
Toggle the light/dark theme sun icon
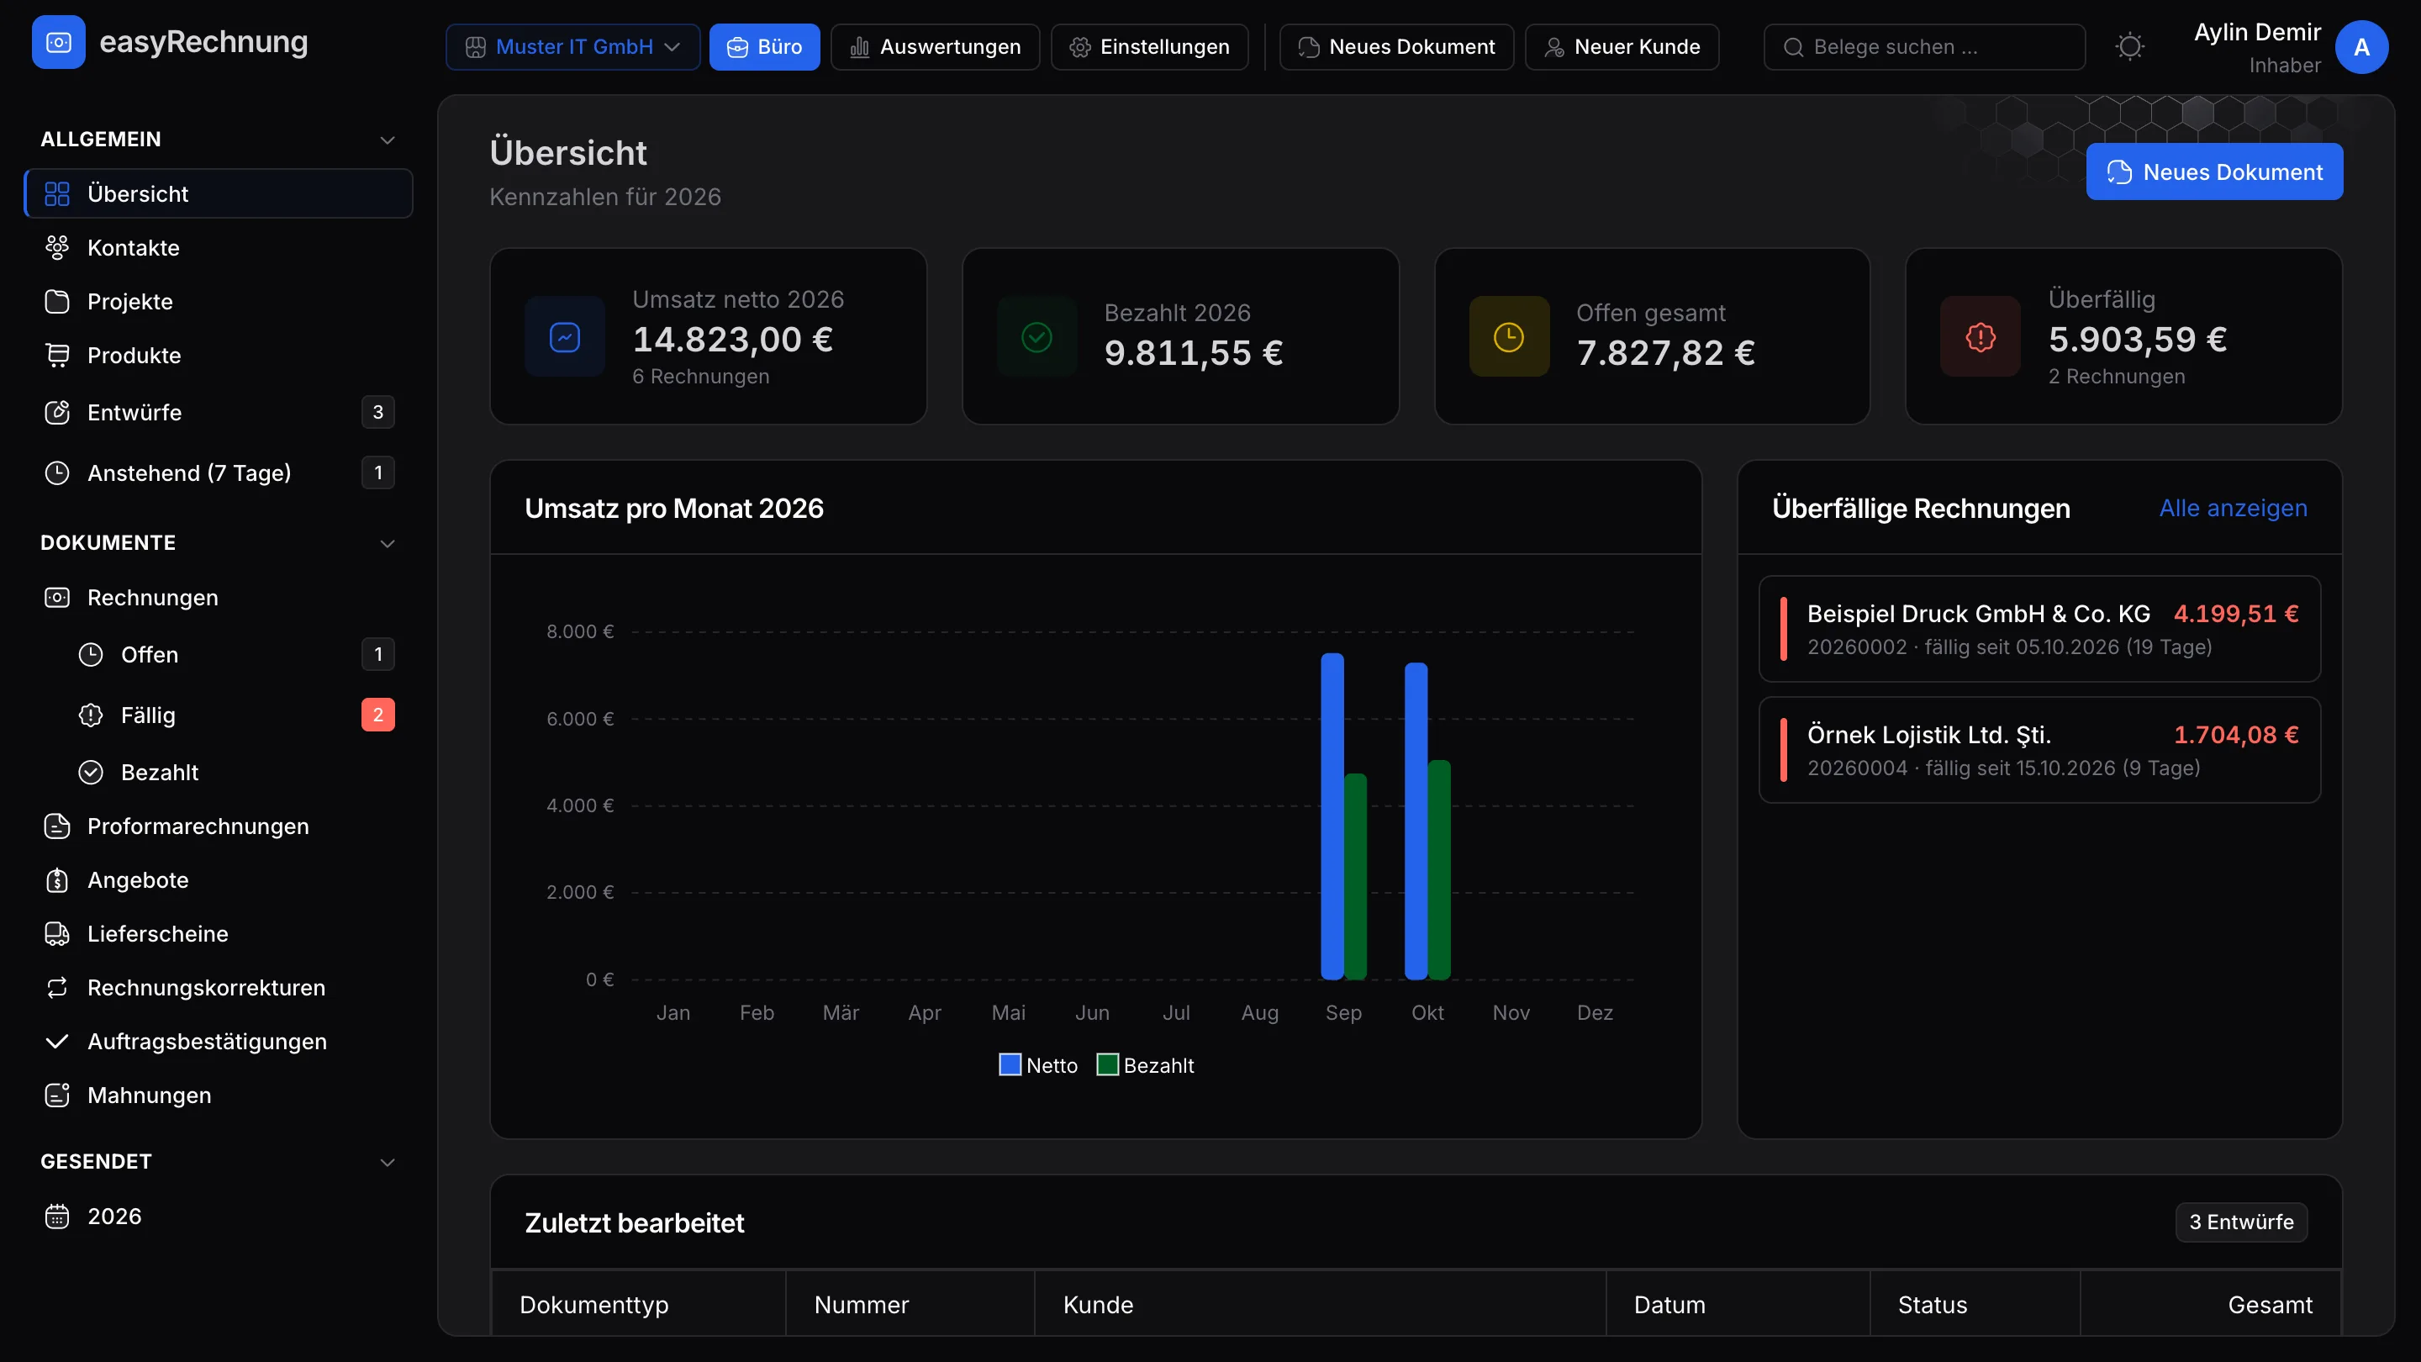2129,47
